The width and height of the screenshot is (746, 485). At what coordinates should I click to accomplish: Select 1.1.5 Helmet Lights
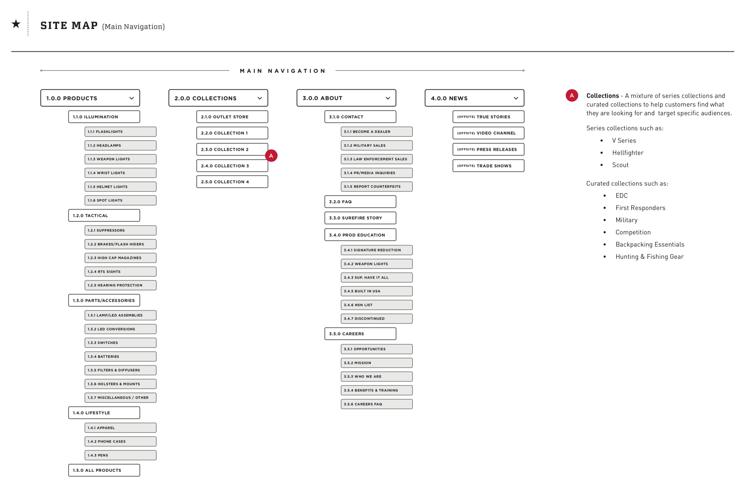120,187
